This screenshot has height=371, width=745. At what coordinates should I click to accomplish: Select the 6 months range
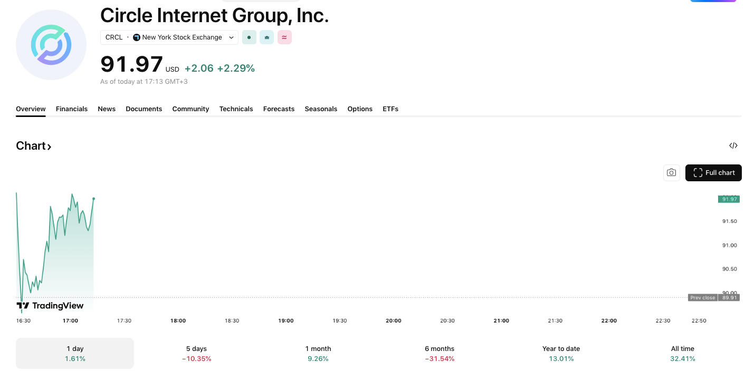click(x=440, y=353)
